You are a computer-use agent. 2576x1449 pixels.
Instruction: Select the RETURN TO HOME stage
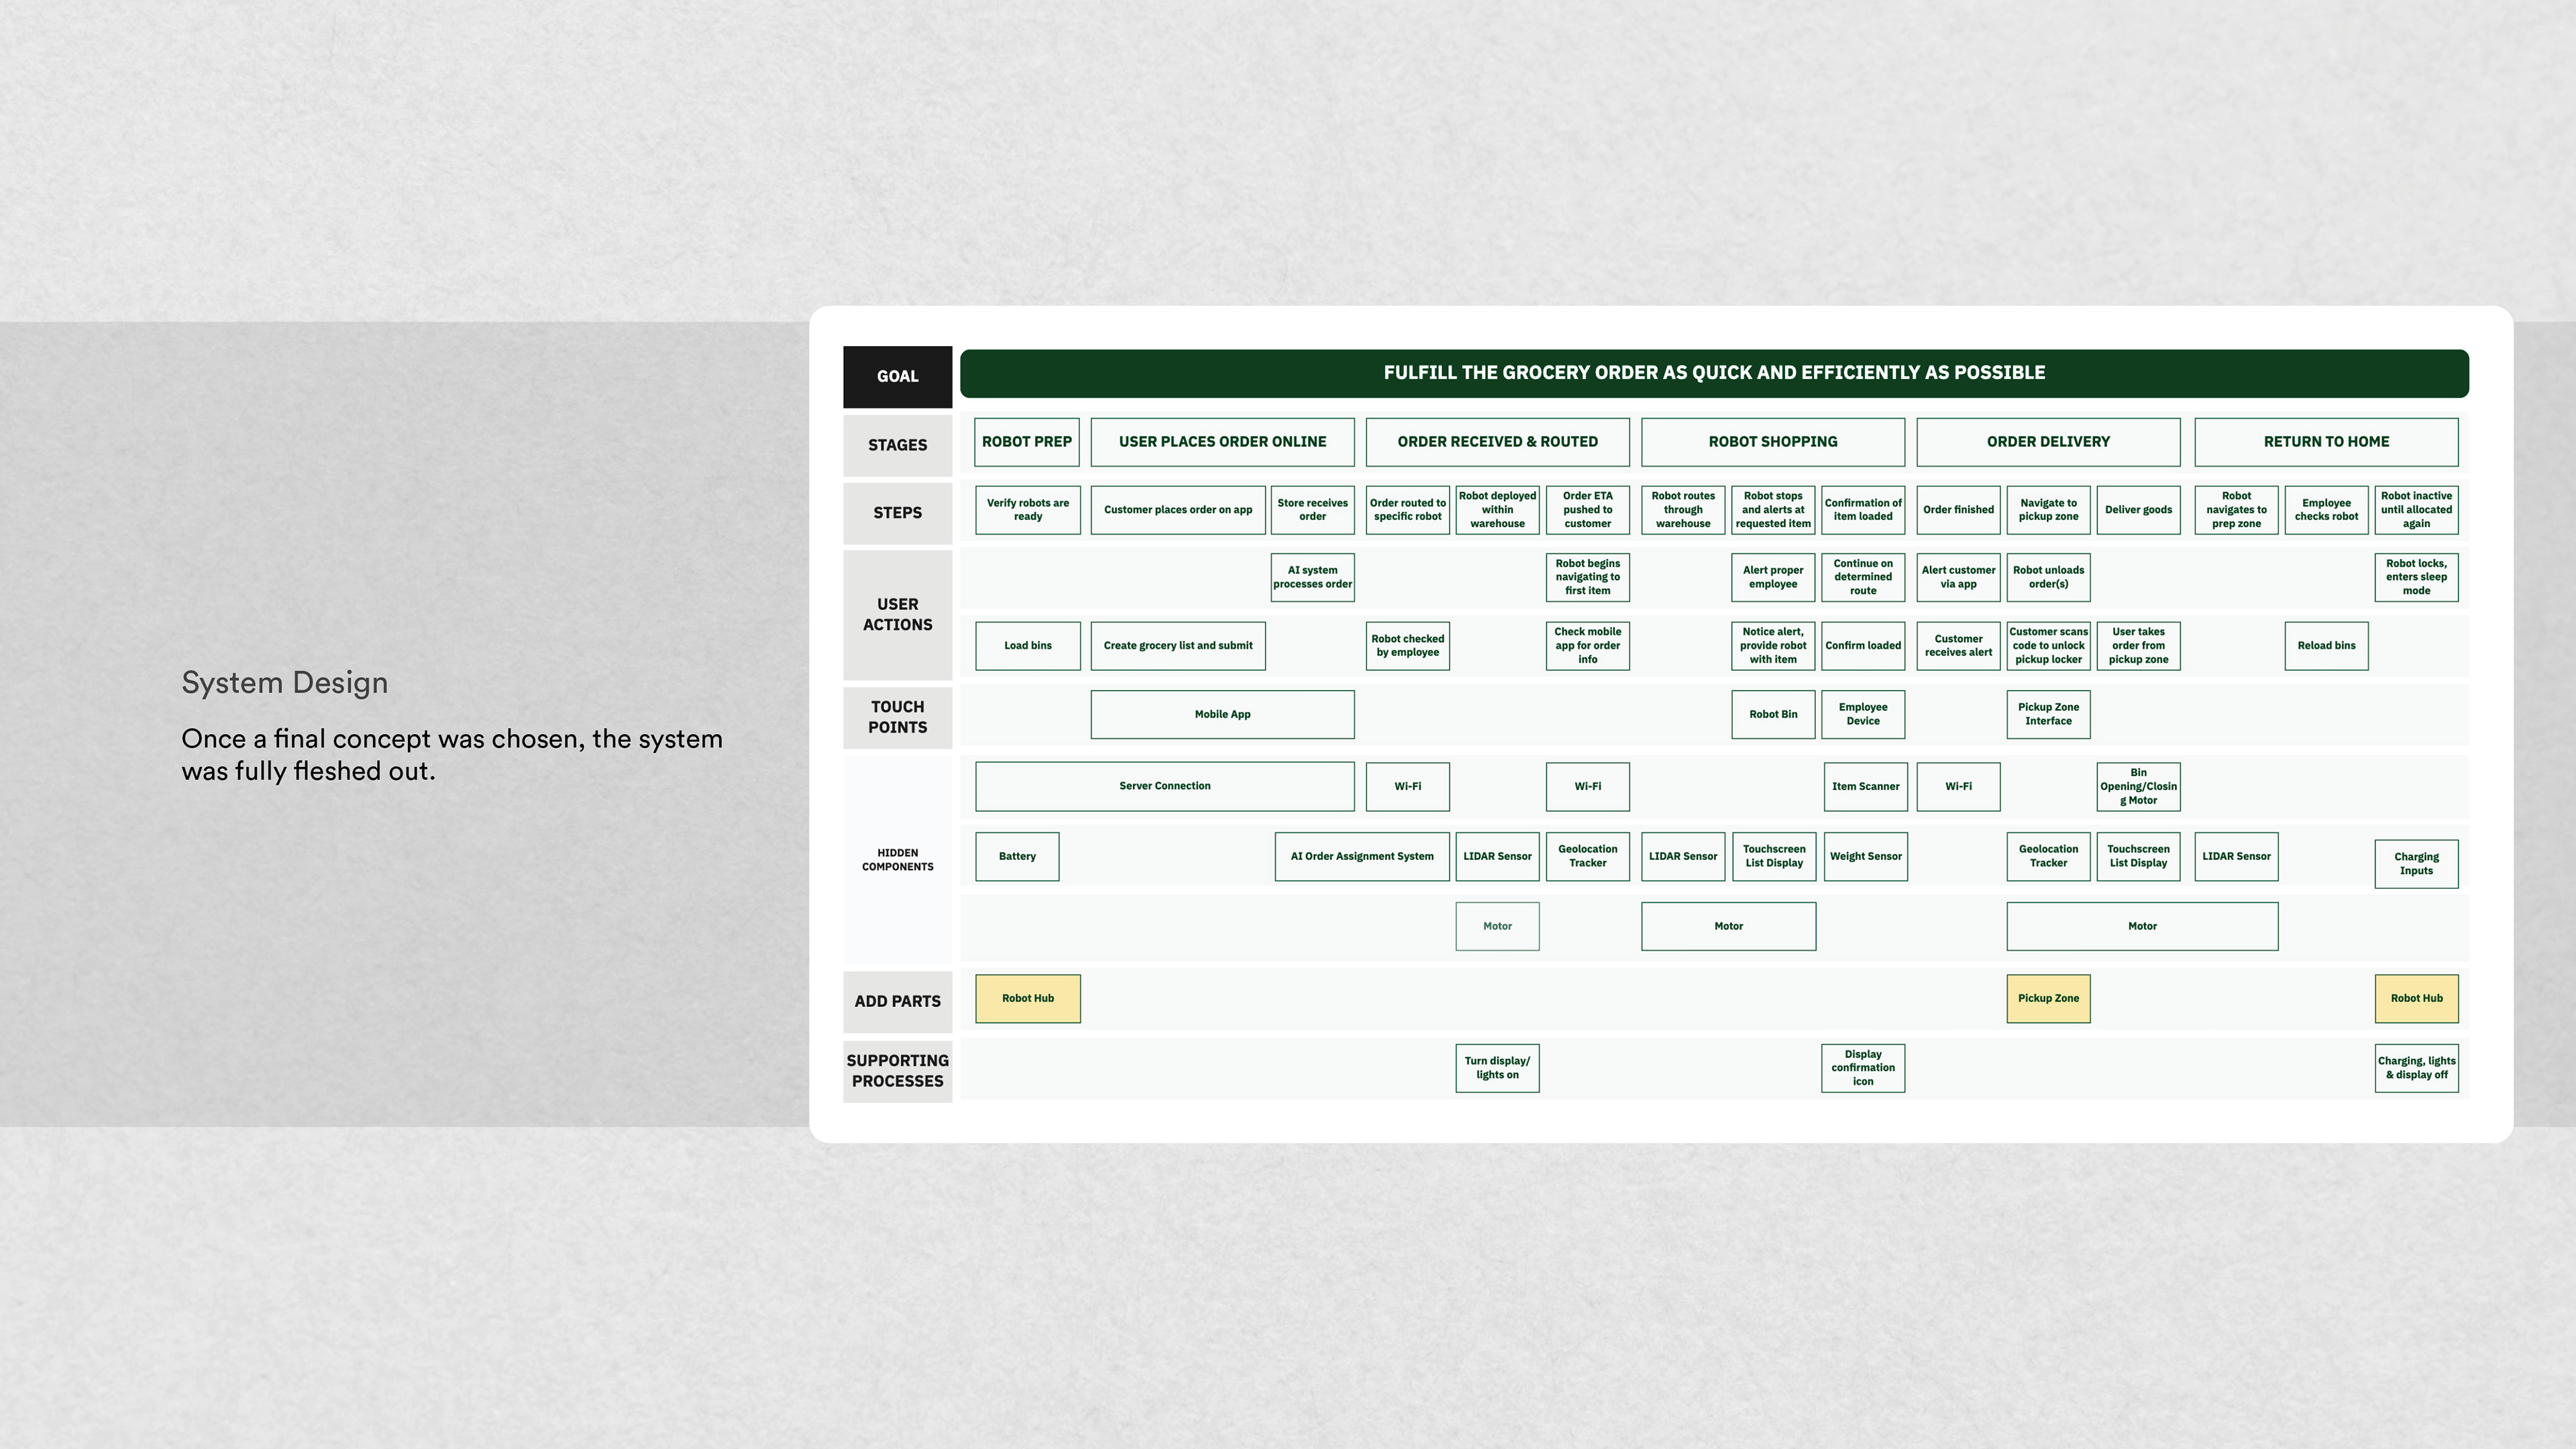[2325, 442]
